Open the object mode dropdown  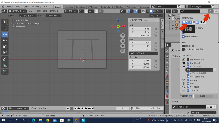point(17,11)
